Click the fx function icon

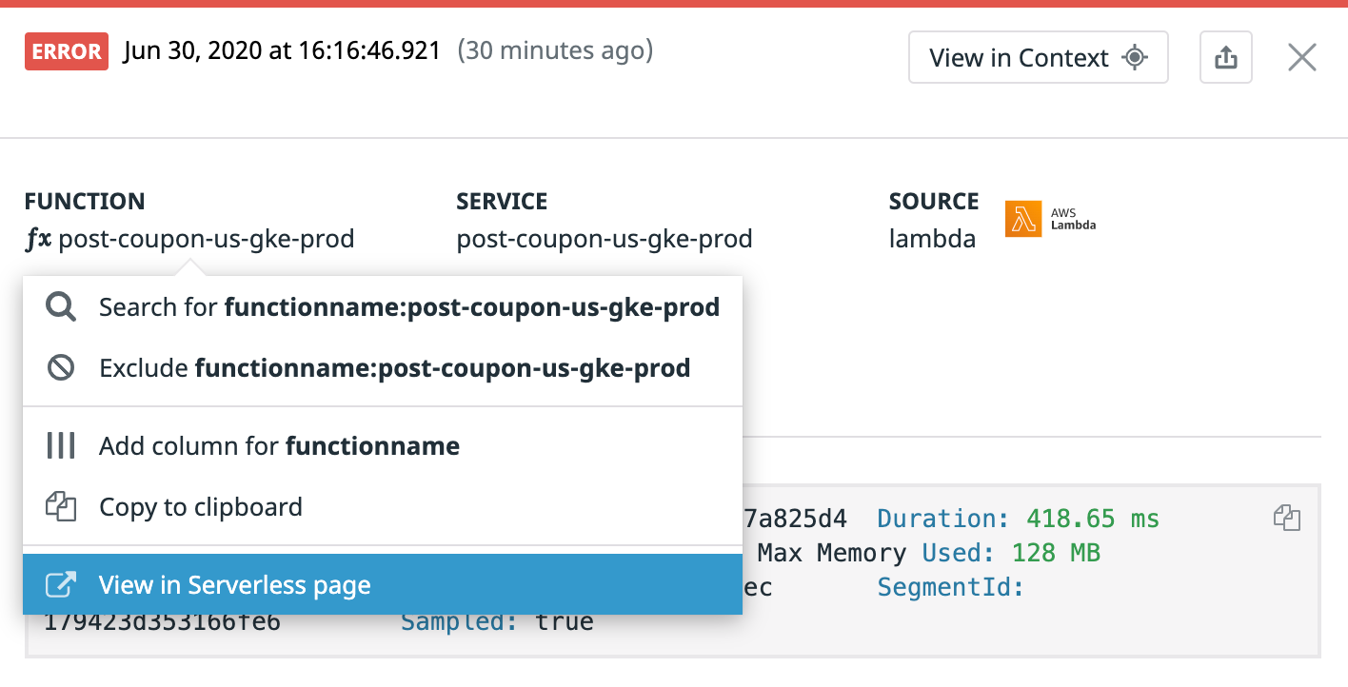(x=38, y=239)
